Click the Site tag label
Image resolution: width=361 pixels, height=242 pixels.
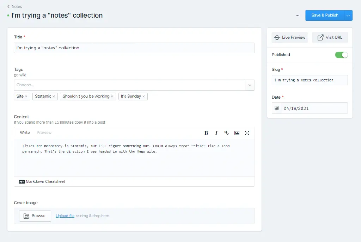[x=20, y=97]
